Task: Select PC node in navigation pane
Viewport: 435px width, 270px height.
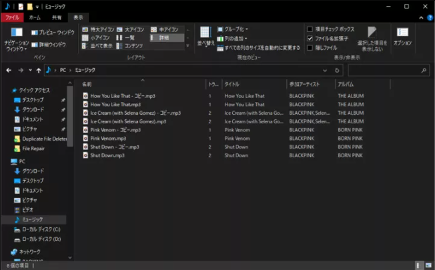Action: coord(18,161)
